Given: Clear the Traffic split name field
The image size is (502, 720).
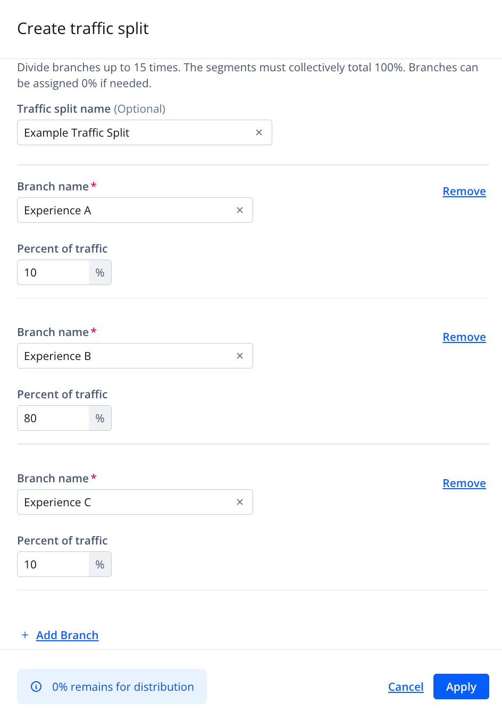Looking at the screenshot, I should [x=259, y=132].
